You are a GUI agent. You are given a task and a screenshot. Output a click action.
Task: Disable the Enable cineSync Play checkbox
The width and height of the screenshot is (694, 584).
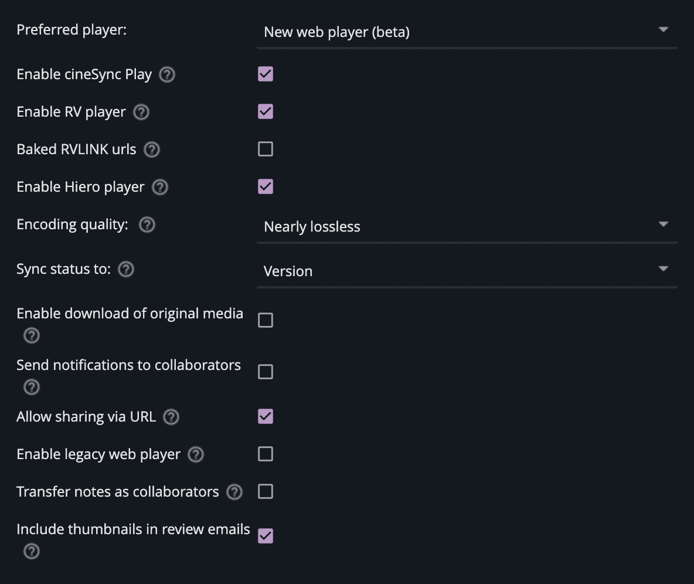[265, 74]
